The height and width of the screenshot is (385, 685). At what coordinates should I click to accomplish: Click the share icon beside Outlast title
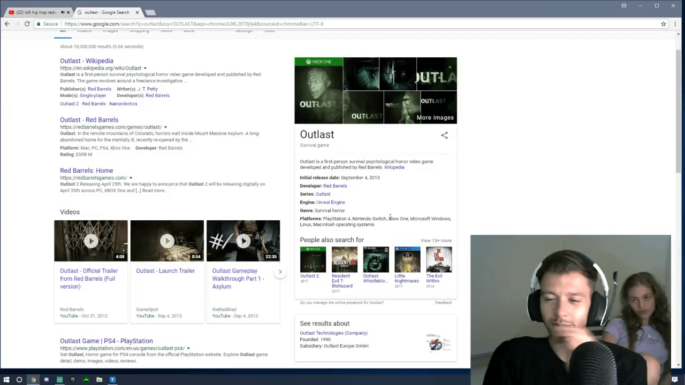pos(444,135)
